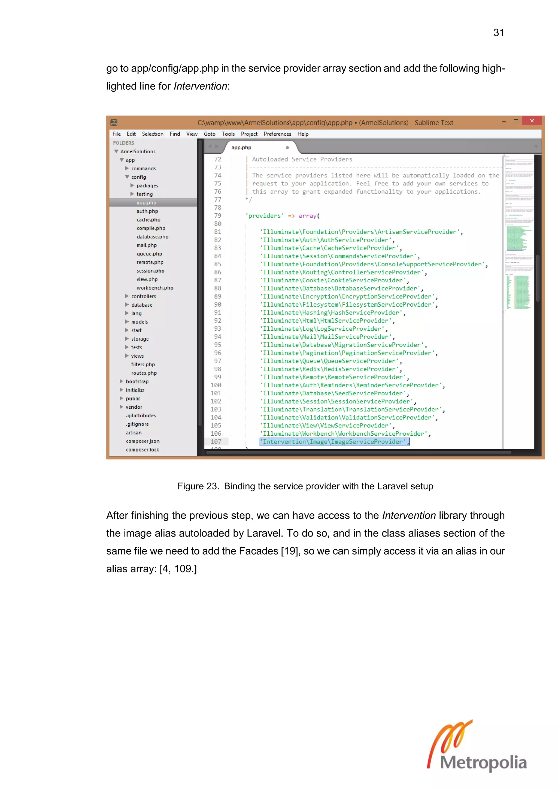Minimize the Sublime Text window

click(504, 121)
